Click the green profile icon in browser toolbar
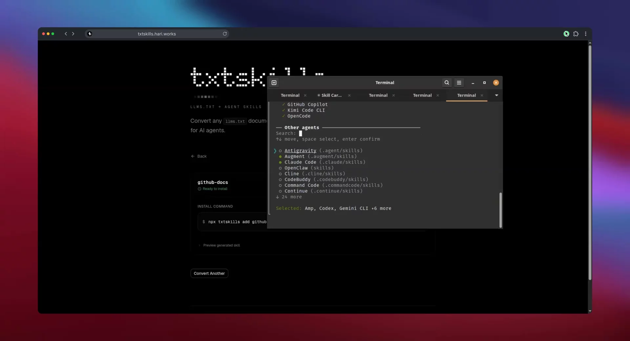The image size is (630, 341). tap(566, 34)
